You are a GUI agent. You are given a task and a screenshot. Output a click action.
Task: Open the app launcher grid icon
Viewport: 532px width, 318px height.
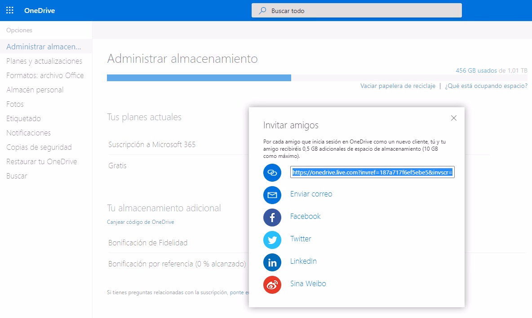click(10, 10)
